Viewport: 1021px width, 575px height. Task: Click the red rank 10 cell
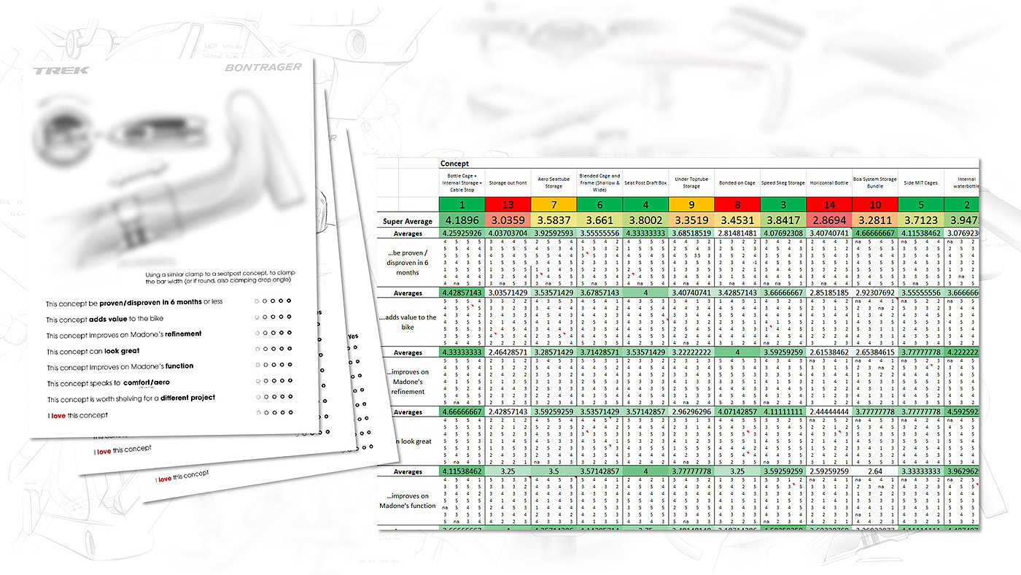click(x=875, y=204)
